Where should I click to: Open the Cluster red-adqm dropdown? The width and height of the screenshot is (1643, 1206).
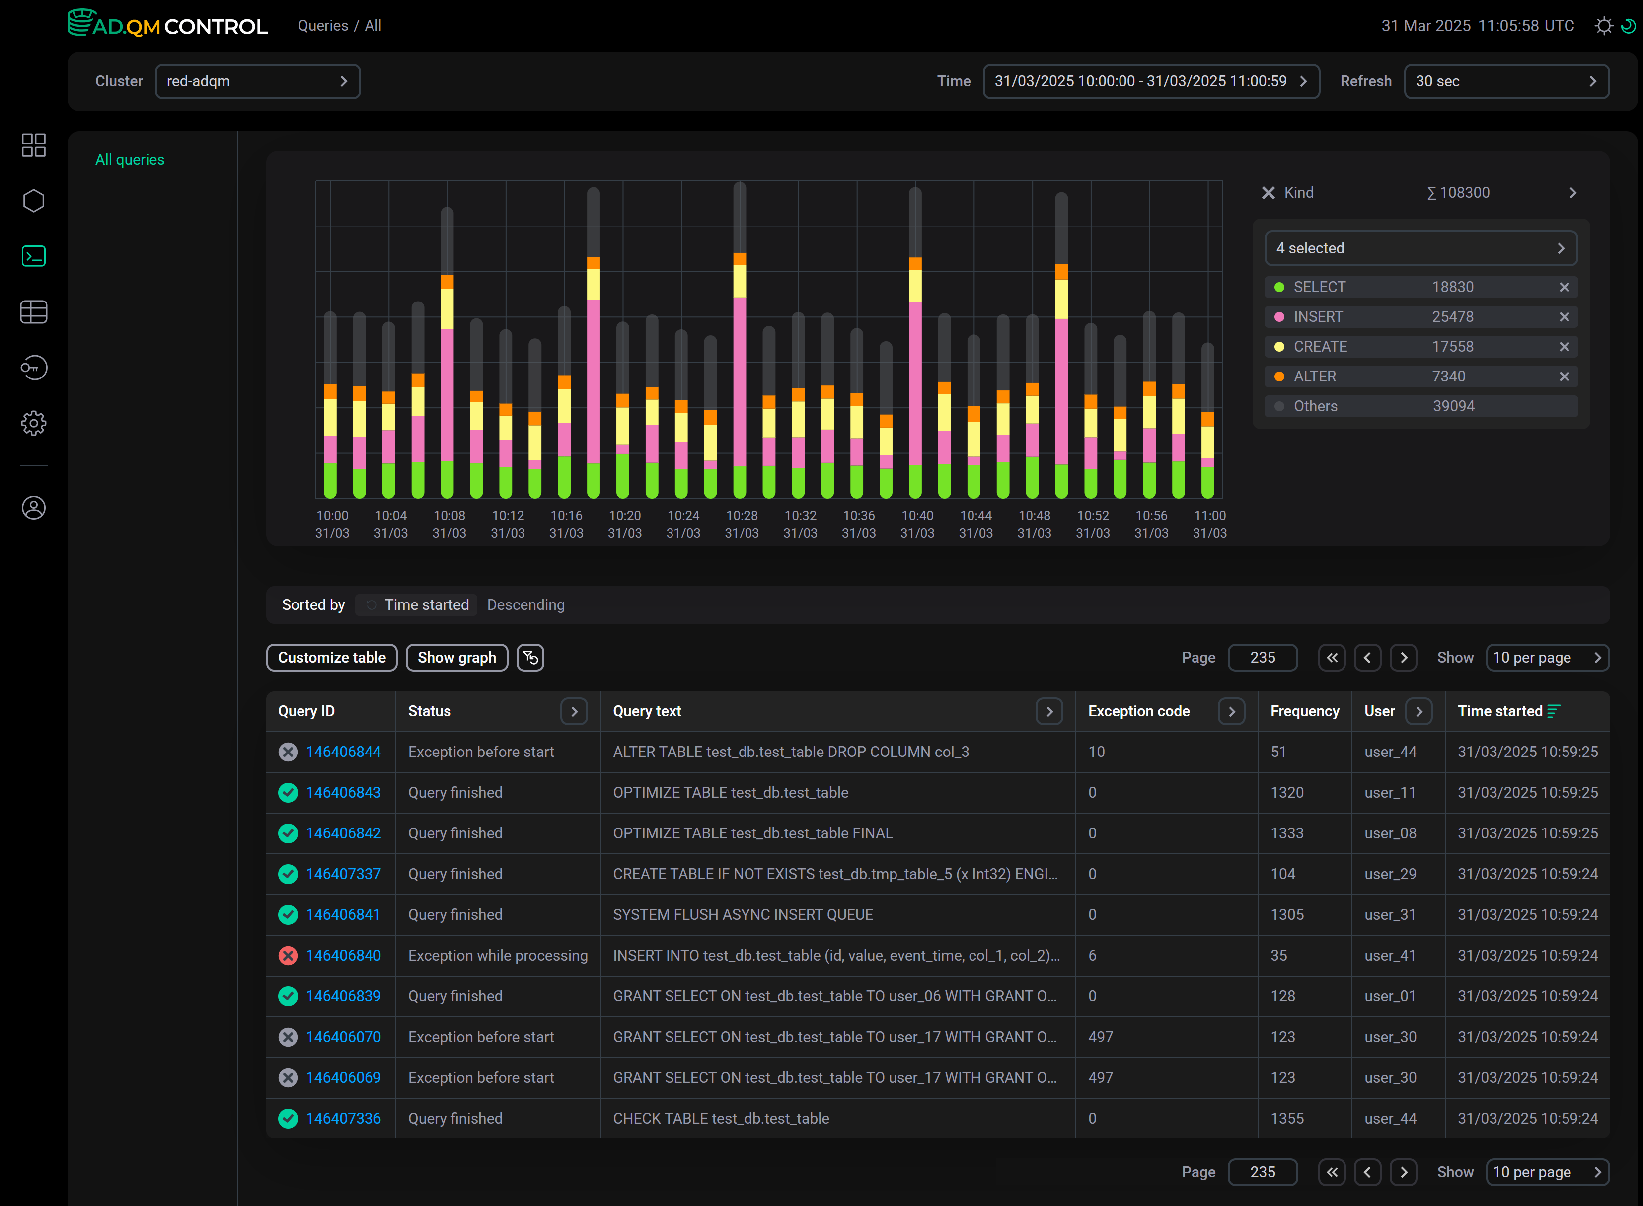258,81
